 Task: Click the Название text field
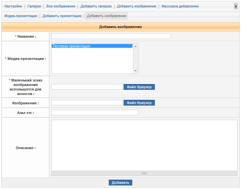111,36
